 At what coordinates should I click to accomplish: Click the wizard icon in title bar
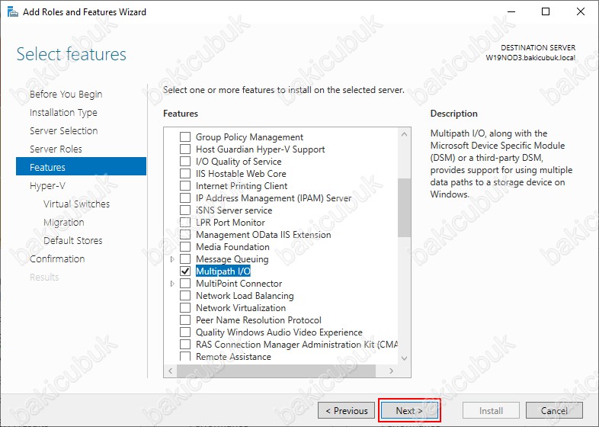(x=13, y=12)
